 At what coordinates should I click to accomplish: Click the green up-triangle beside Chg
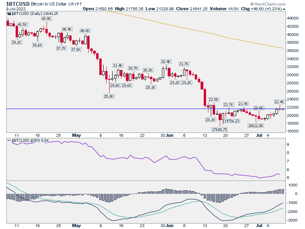click(284, 9)
